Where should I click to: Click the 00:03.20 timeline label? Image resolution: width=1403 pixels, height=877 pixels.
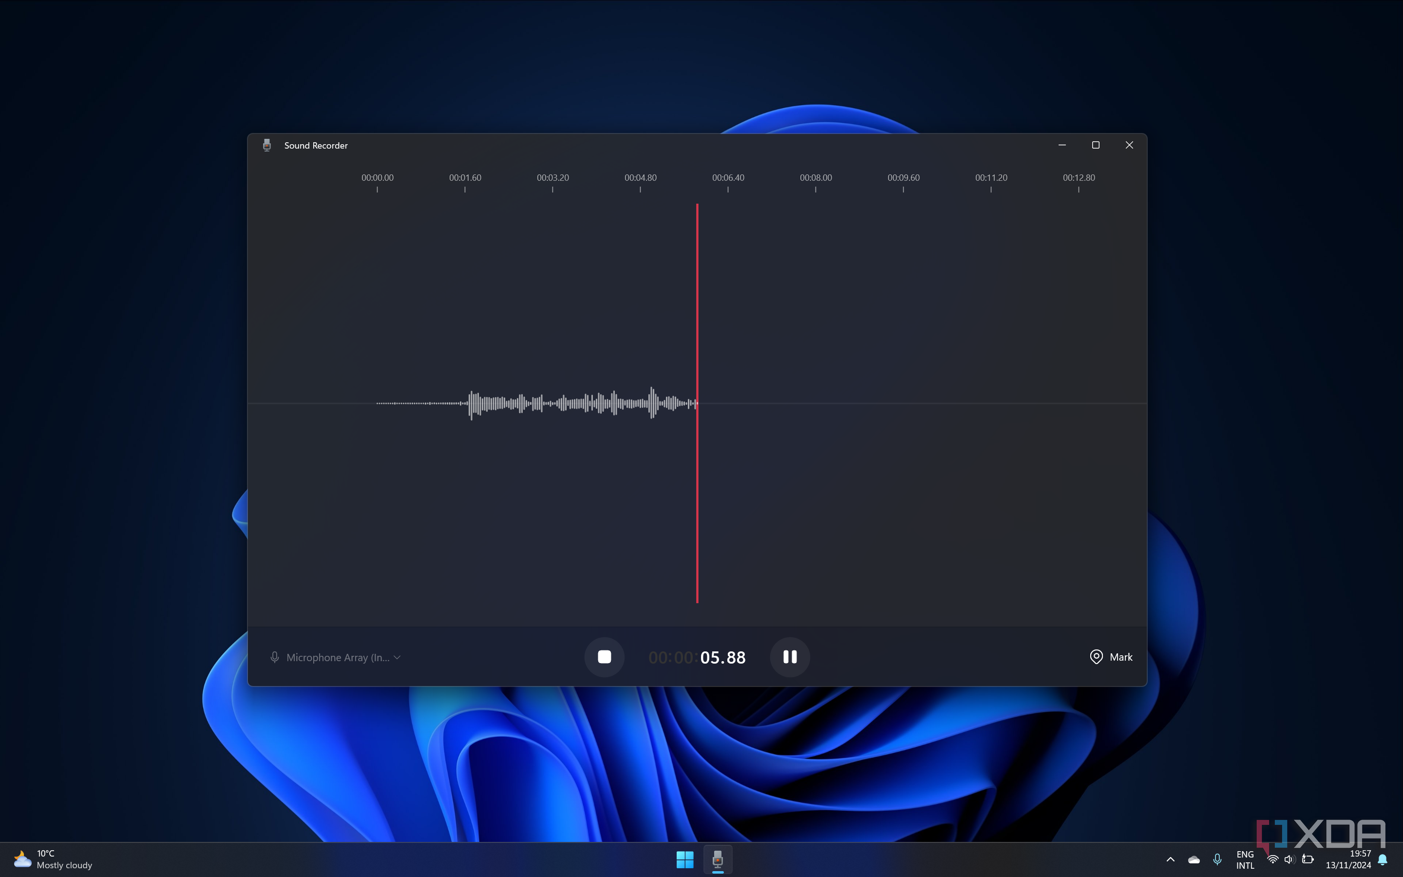pos(552,177)
